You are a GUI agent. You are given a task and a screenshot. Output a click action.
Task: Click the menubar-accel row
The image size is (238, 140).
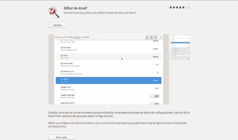108,88
